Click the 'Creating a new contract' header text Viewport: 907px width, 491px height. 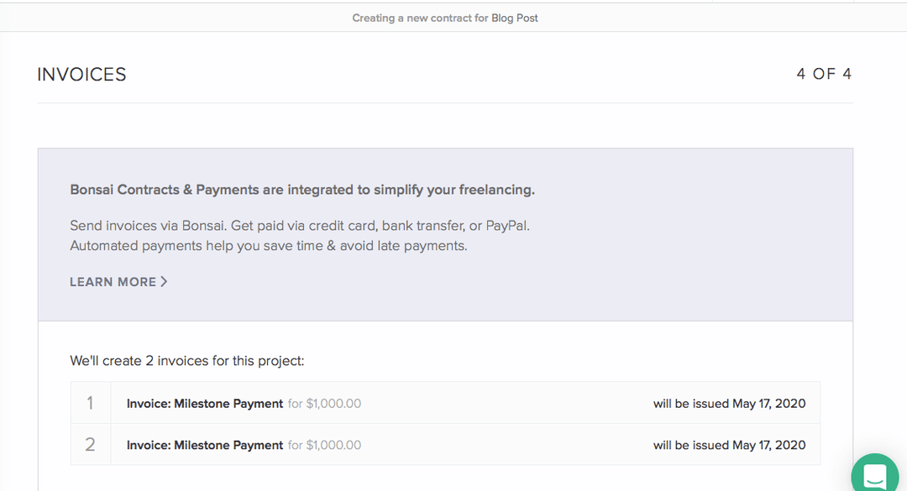click(419, 18)
